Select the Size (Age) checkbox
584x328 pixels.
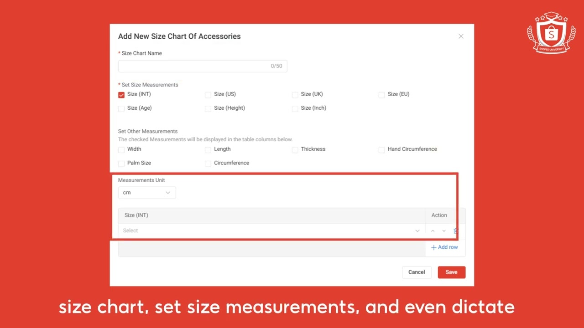point(121,108)
